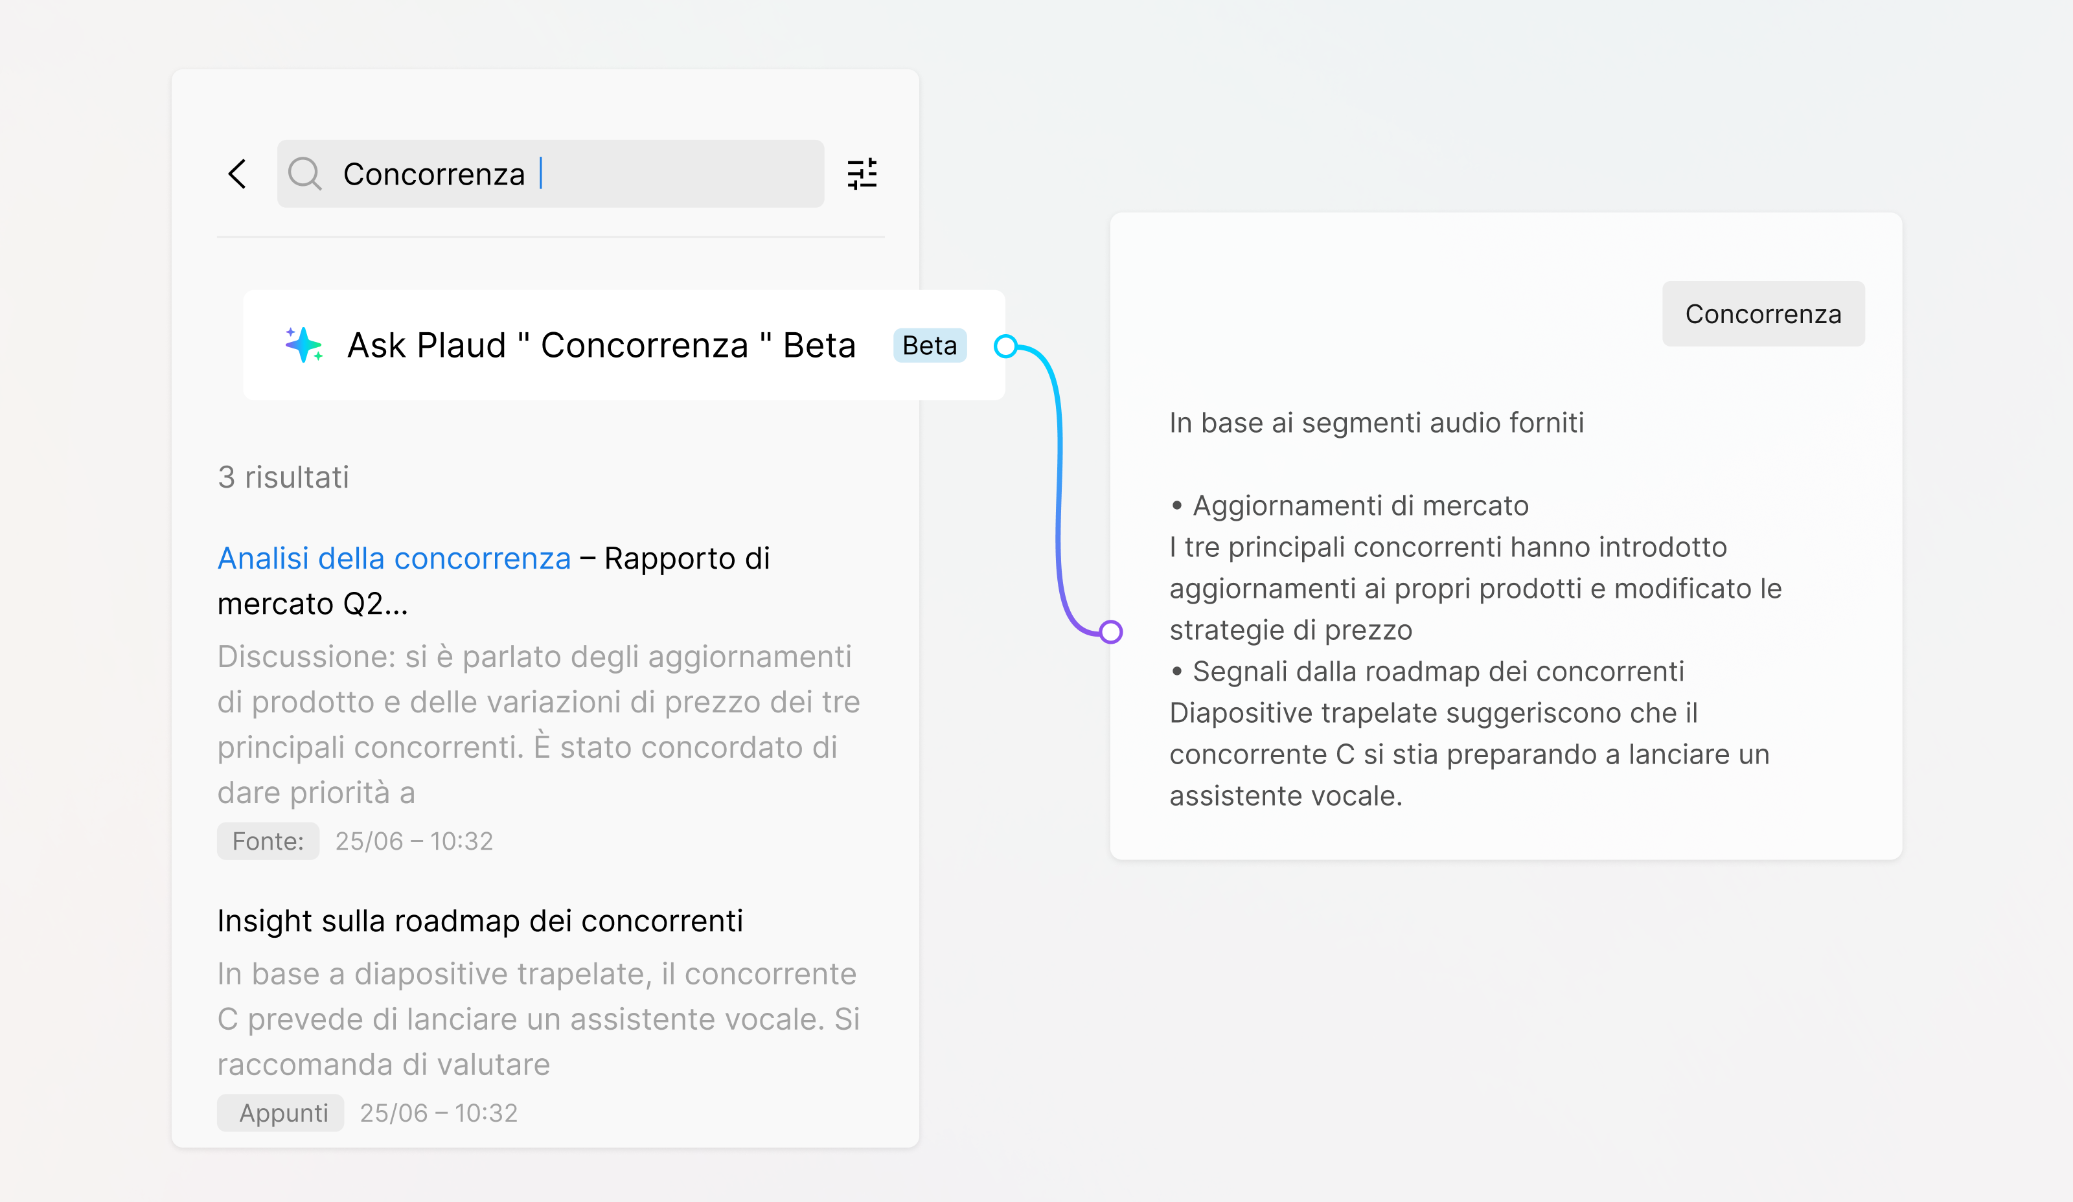Click the Concorrenza search input field
The image size is (2073, 1202).
(576, 174)
